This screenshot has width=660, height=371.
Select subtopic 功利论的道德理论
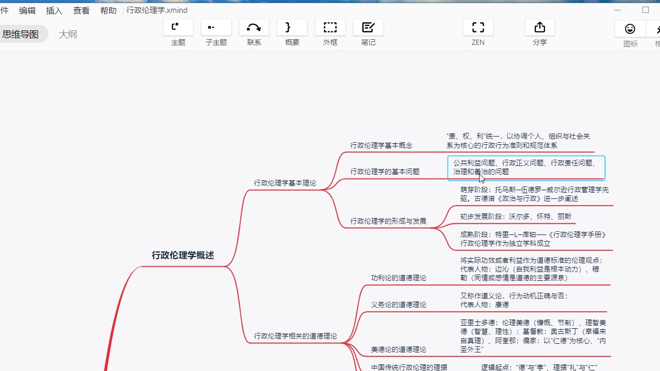[x=399, y=278]
